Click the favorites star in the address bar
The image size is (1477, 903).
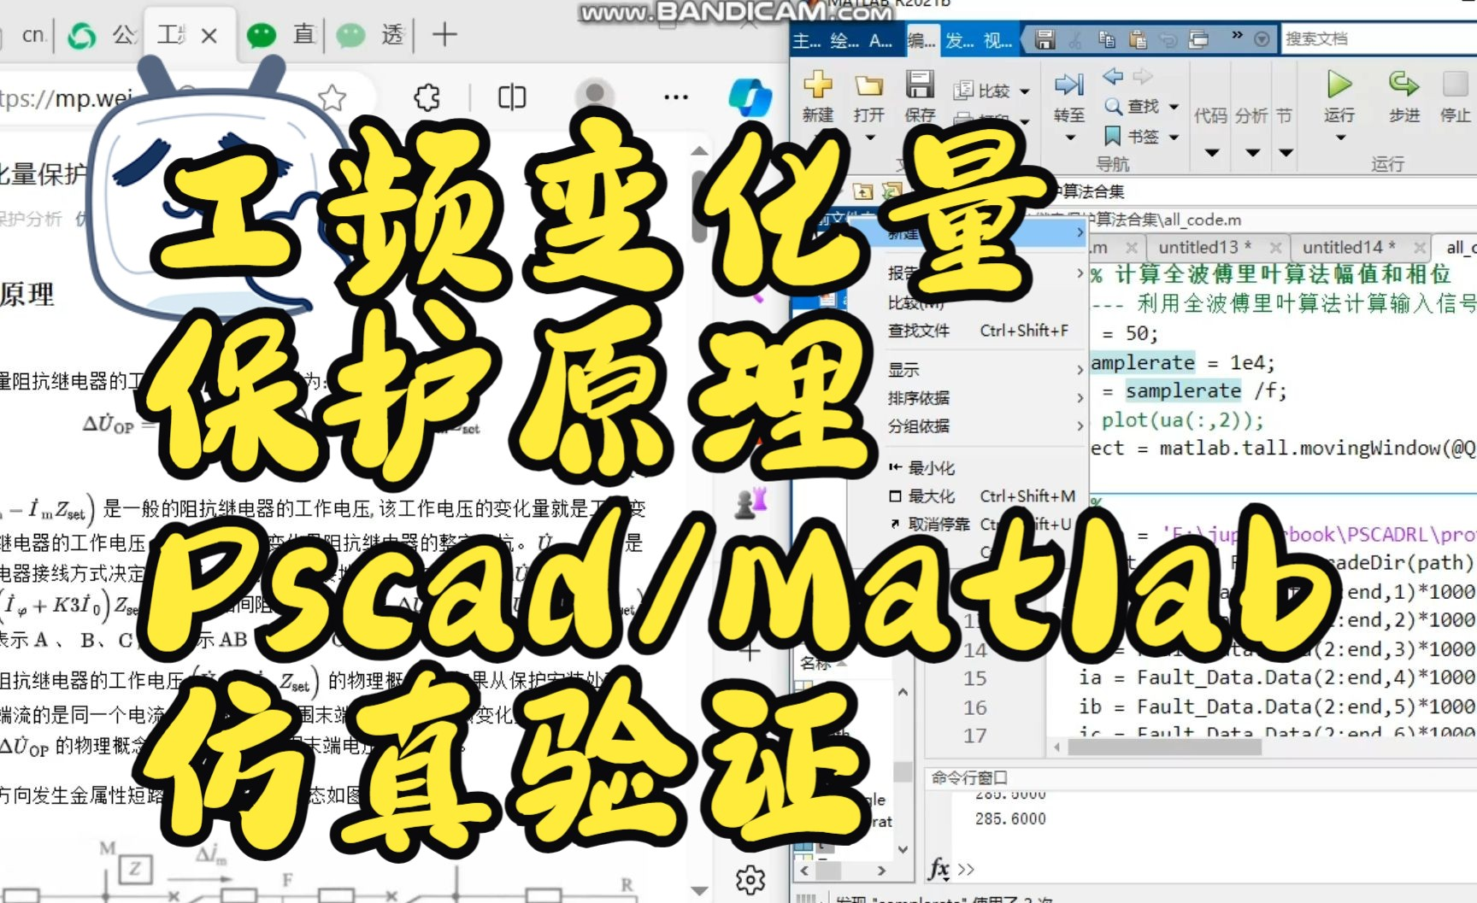tap(332, 97)
